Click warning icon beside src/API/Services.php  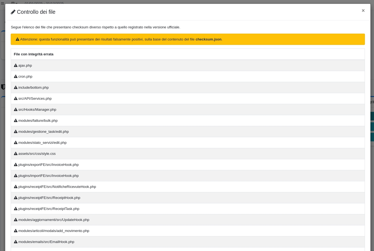(x=16, y=99)
